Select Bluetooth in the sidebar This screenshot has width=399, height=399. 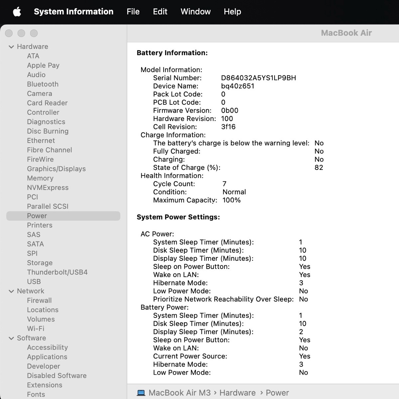[x=43, y=84]
